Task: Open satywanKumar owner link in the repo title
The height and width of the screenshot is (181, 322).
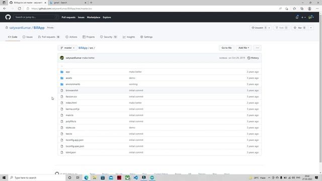Action: (x=20, y=28)
